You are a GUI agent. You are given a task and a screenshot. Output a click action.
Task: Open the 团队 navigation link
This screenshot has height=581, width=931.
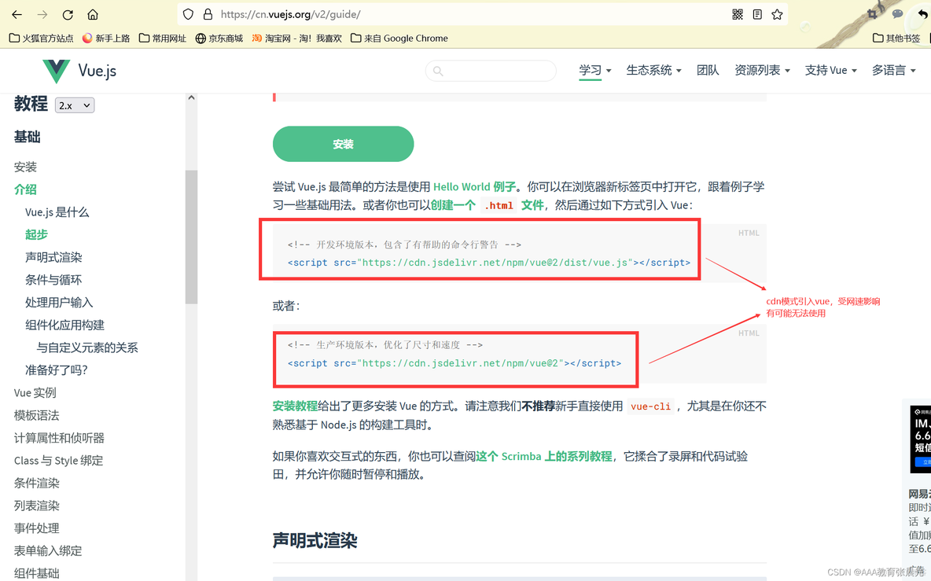coord(708,70)
